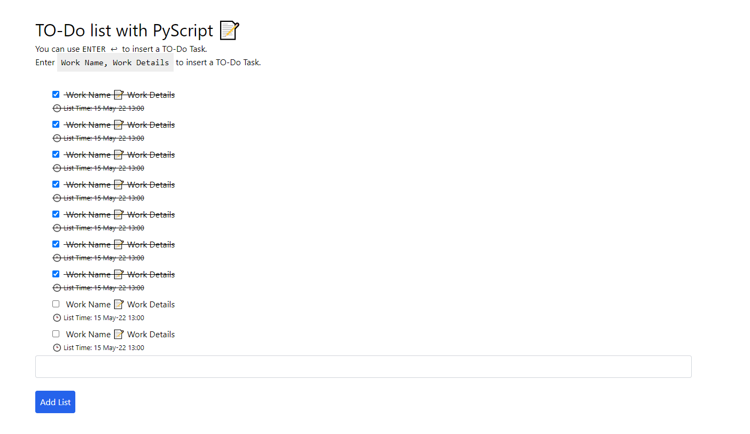
Task: Click the clock icon under the last task
Action: coord(57,348)
